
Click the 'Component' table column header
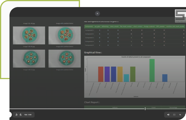pyautogui.click(x=89, y=26)
